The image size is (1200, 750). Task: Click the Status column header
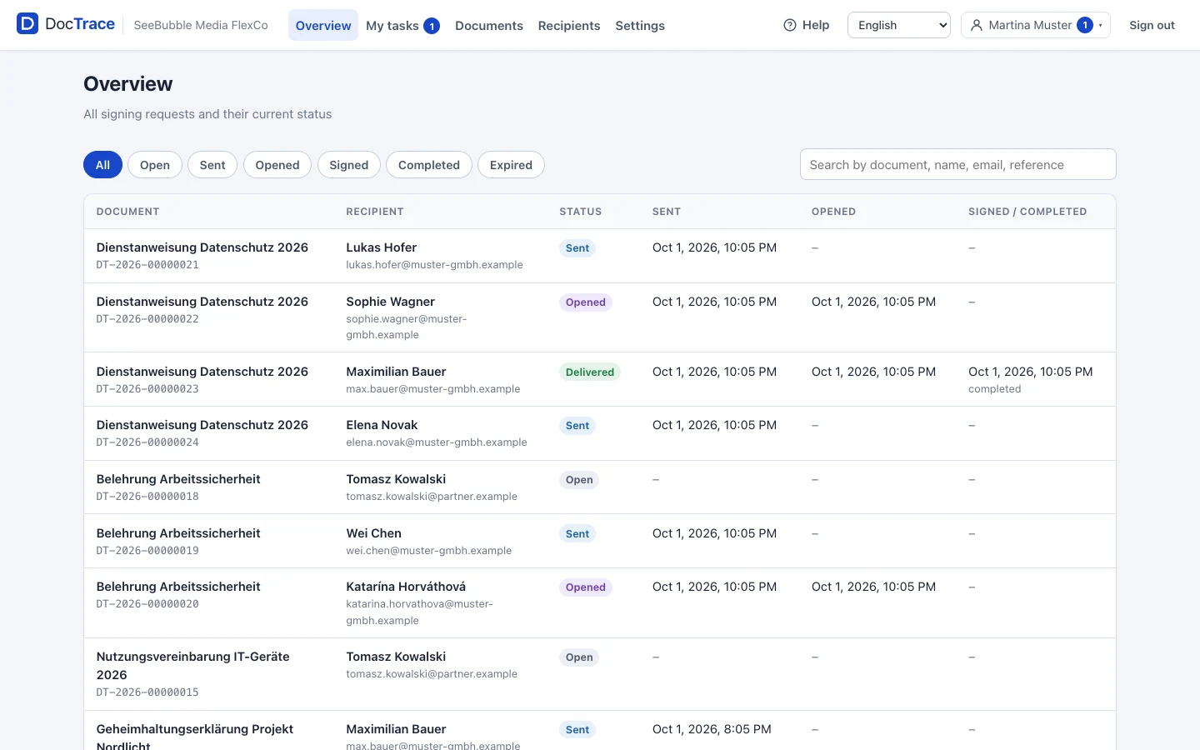coord(581,212)
